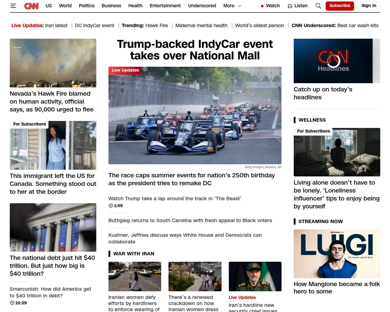The height and width of the screenshot is (312, 390).
Task: Click Live Updates label above Iran's hardline story
Action: pos(242,297)
